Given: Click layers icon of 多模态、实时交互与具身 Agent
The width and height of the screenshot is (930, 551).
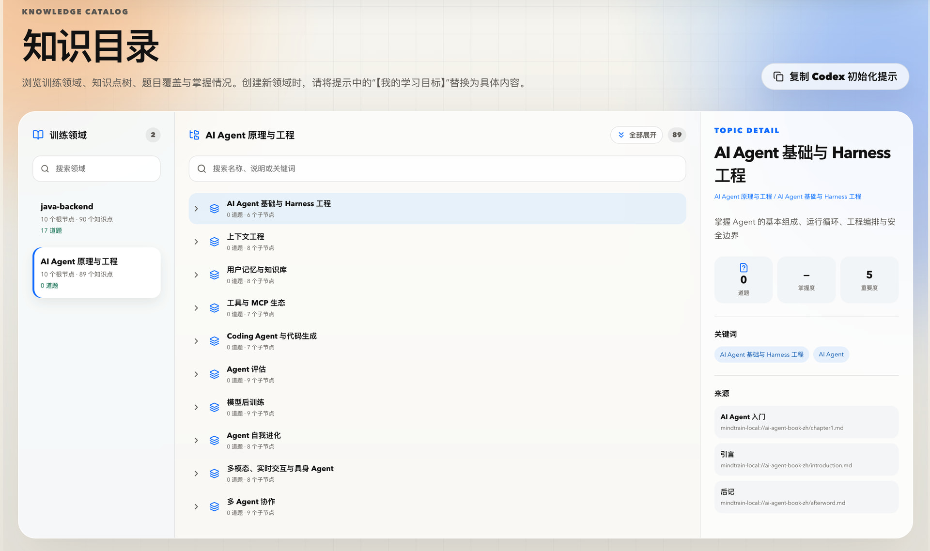Looking at the screenshot, I should tap(214, 474).
